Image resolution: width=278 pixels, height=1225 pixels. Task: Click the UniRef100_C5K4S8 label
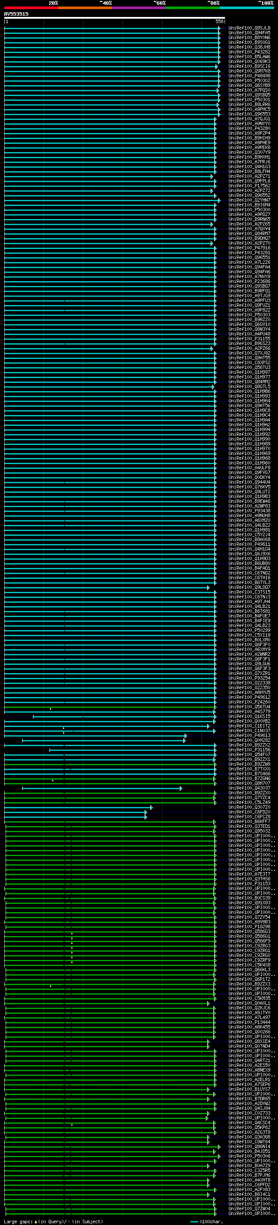249,965
